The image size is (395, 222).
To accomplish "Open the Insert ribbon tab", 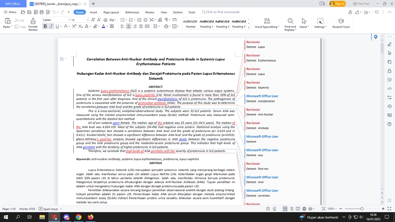I will coord(93,12).
